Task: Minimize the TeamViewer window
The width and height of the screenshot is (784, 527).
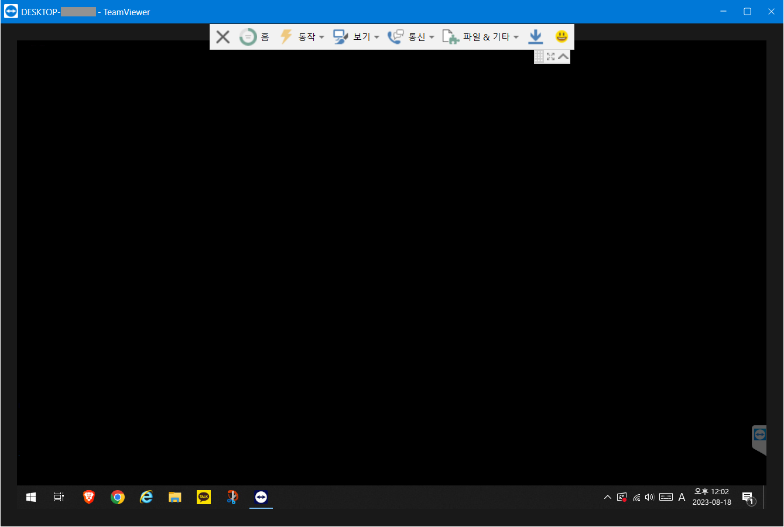Action: [x=724, y=12]
